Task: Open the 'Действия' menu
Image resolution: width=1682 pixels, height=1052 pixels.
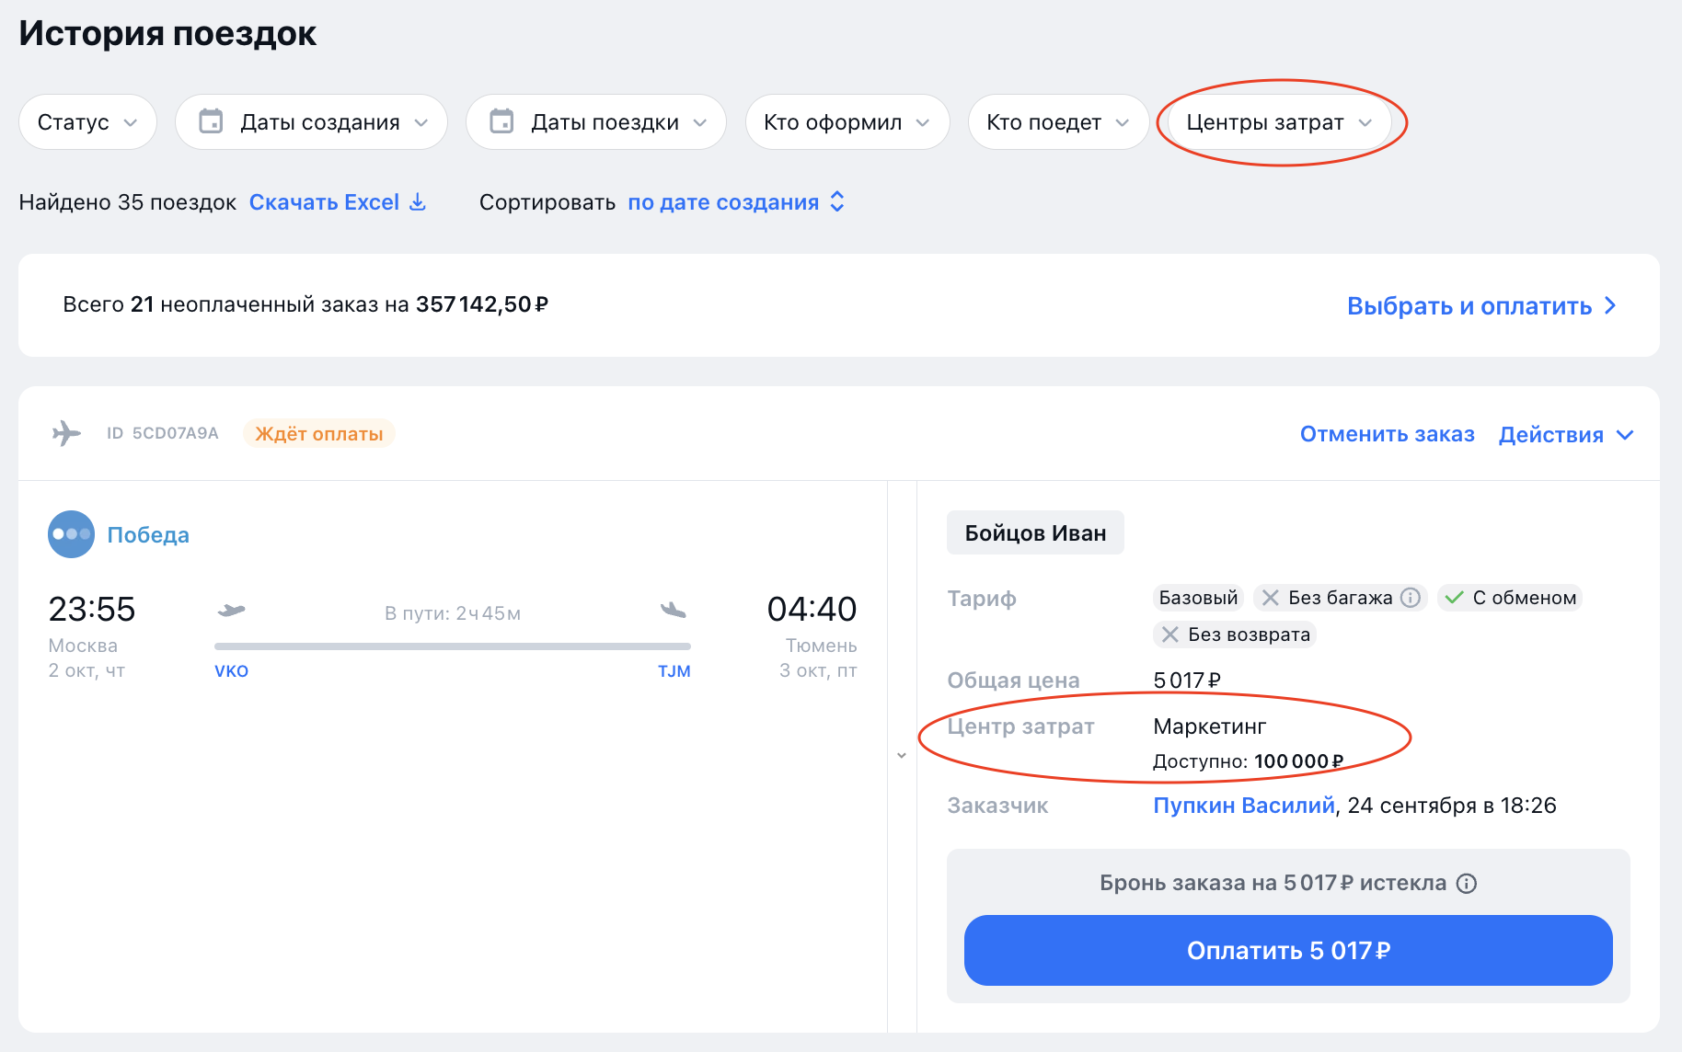Action: [1565, 435]
